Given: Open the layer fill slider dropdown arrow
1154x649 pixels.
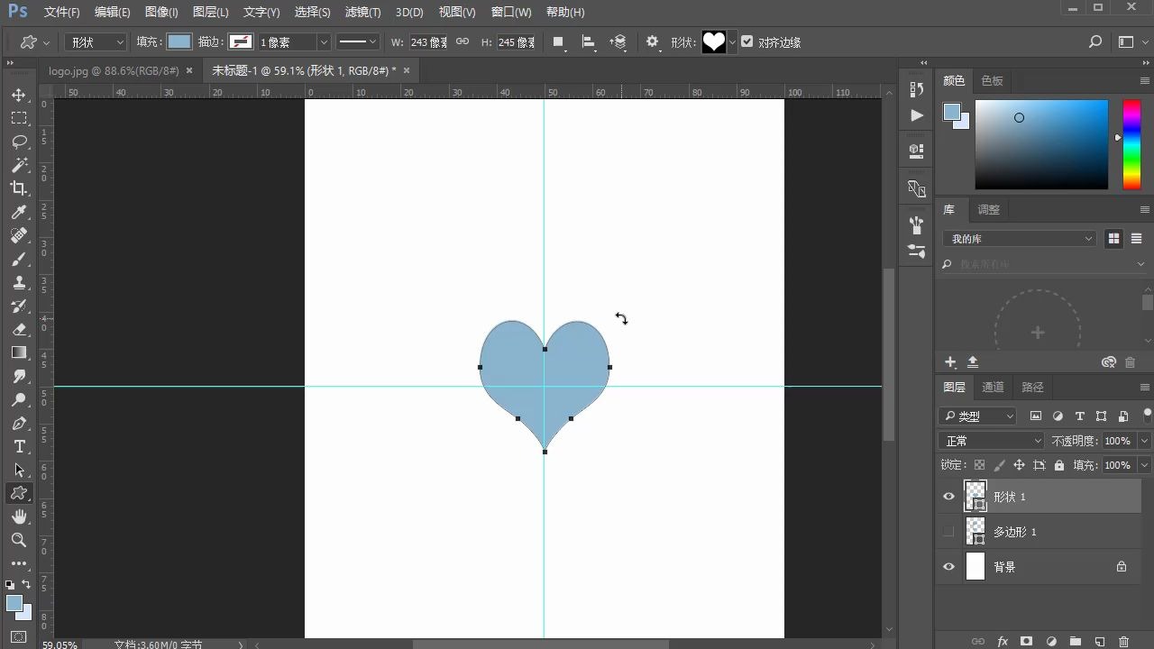Looking at the screenshot, I should point(1145,465).
